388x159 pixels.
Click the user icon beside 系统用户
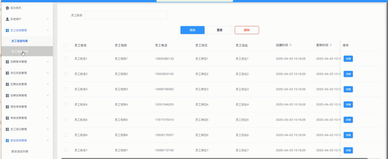click(7, 19)
